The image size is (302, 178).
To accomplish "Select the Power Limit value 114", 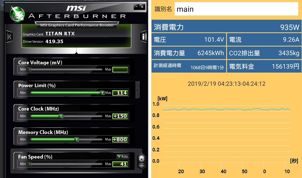I will 120,93.
